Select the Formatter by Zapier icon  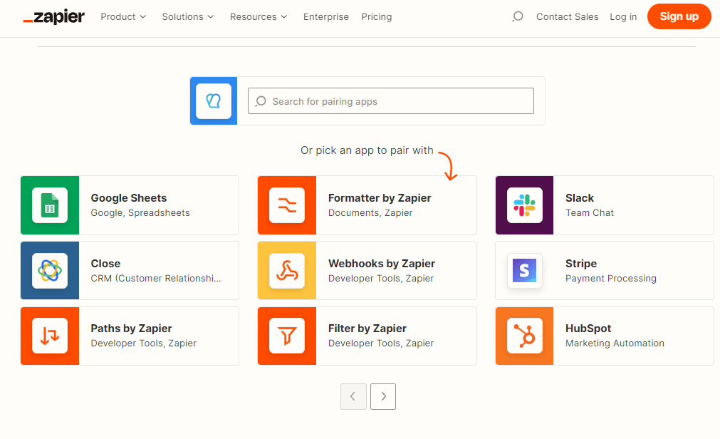287,205
